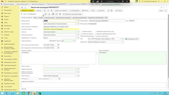Viewport: 169px width, 95px height.
Task: Go forward with the right arrow button
Action: [25, 7]
